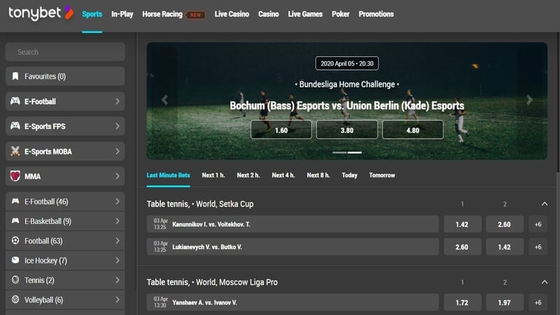
Task: Expand the Ice Hockey (7) chevron
Action: click(118, 260)
